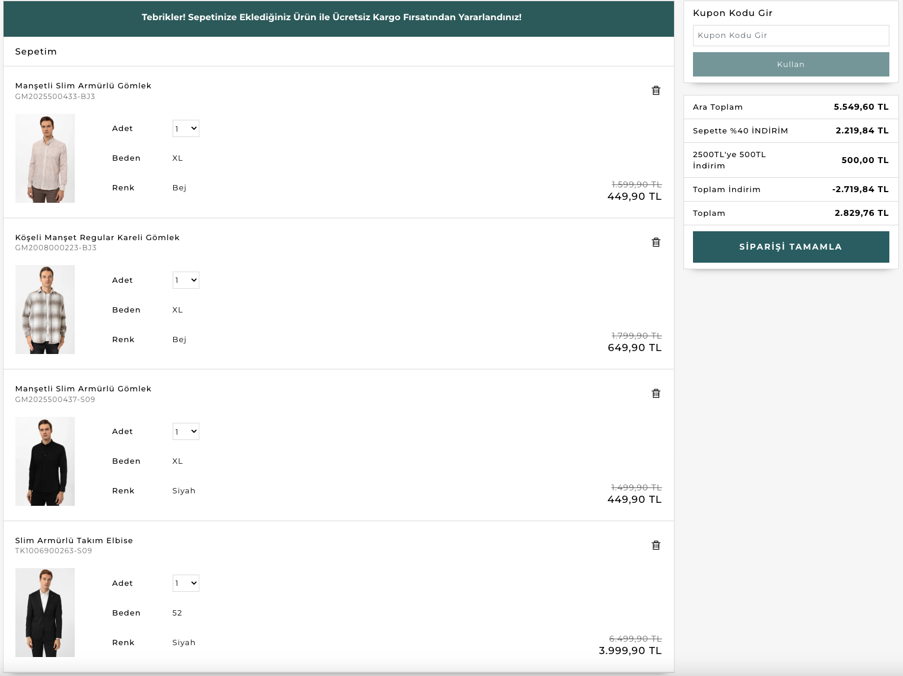
Task: Open black slim shirt product thumbnail
Action: (45, 461)
